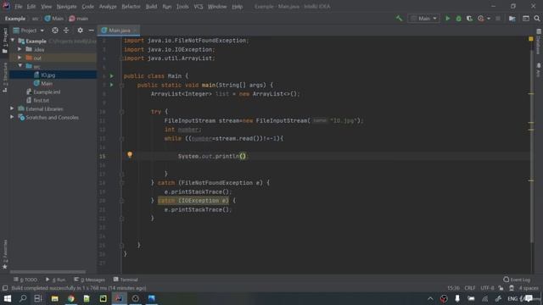Screen dimensions: 543x305
Task: Toggle read-only lock icon in status bar
Action: tap(501, 288)
